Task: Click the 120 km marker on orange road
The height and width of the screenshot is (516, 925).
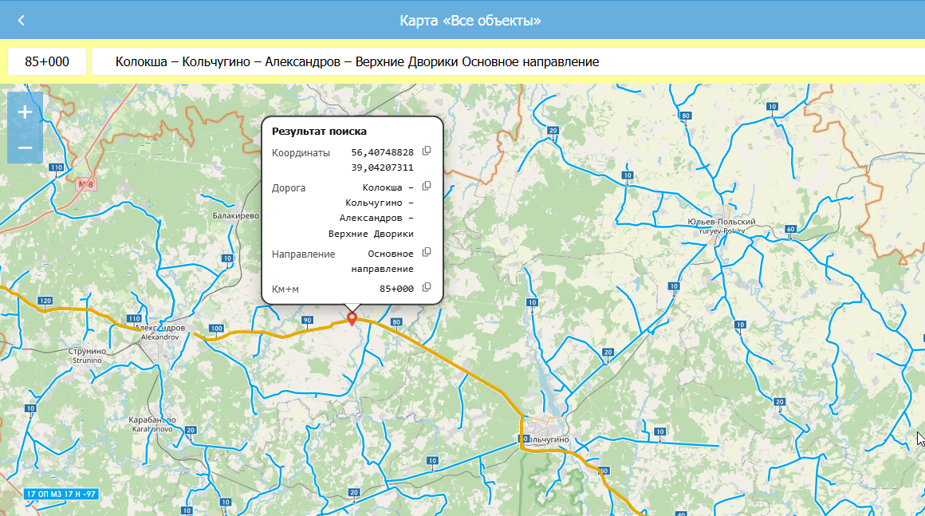Action: (45, 301)
